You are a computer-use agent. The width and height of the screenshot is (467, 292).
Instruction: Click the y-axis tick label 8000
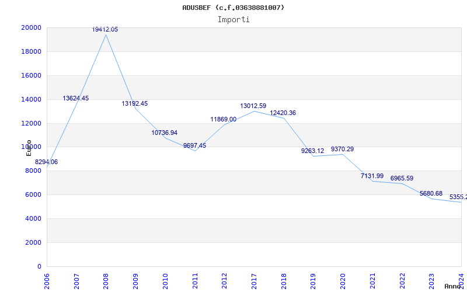coord(33,171)
